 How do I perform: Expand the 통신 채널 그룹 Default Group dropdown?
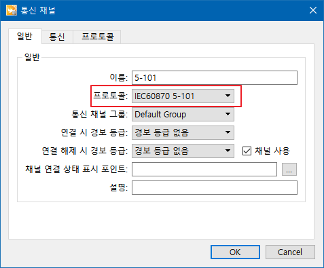[183, 114]
